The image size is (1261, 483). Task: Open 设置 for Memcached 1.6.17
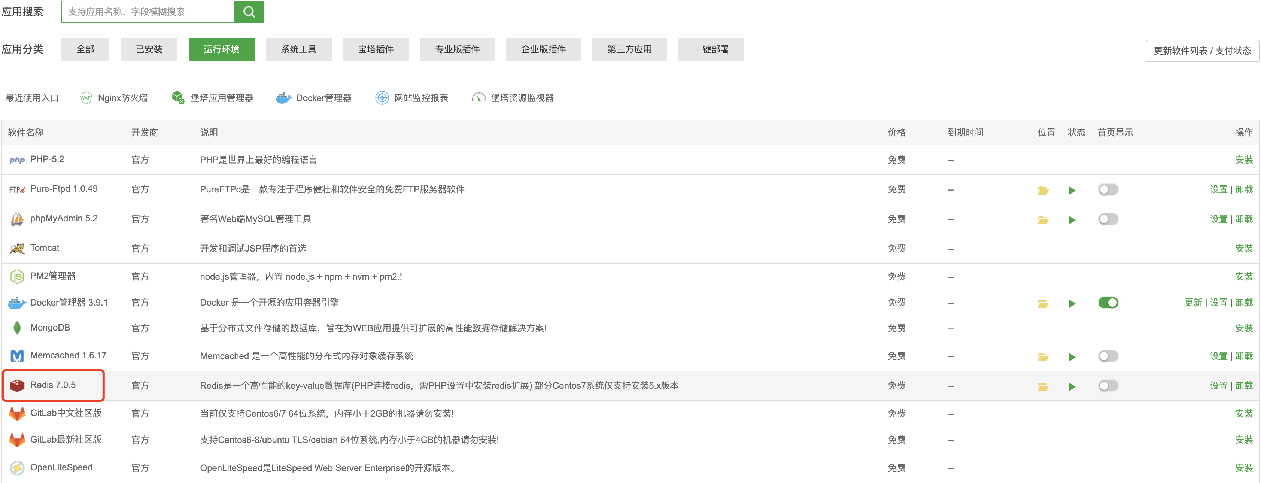[x=1218, y=356]
